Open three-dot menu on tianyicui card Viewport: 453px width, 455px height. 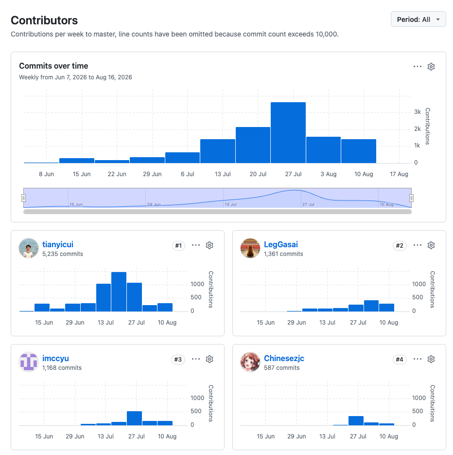[x=196, y=245]
